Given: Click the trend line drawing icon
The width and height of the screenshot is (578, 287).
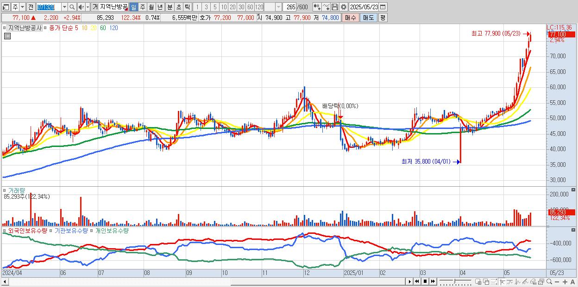Looking at the screenshot, I should (x=509, y=281).
